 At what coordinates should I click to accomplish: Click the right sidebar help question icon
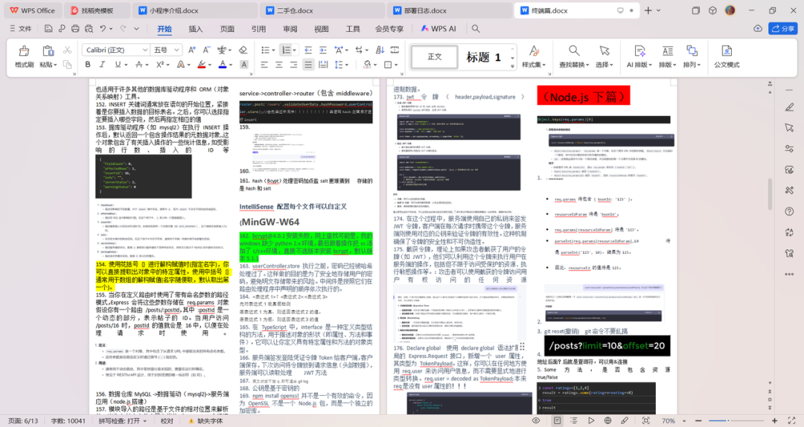pyautogui.click(x=789, y=211)
